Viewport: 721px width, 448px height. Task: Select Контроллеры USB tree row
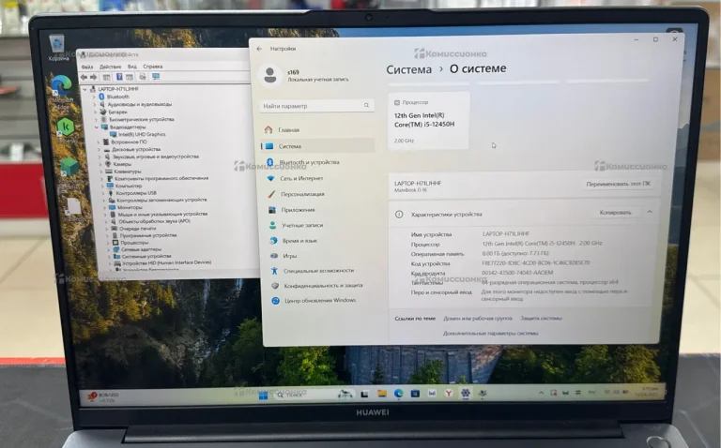pos(132,193)
